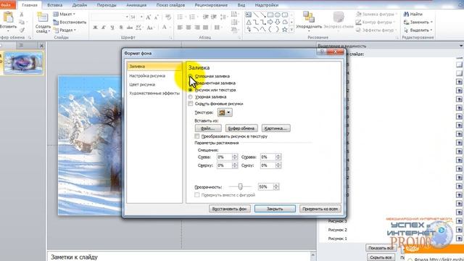The width and height of the screenshot is (464, 261).
Task: Click the Файл... insert-from button
Action: [208, 128]
